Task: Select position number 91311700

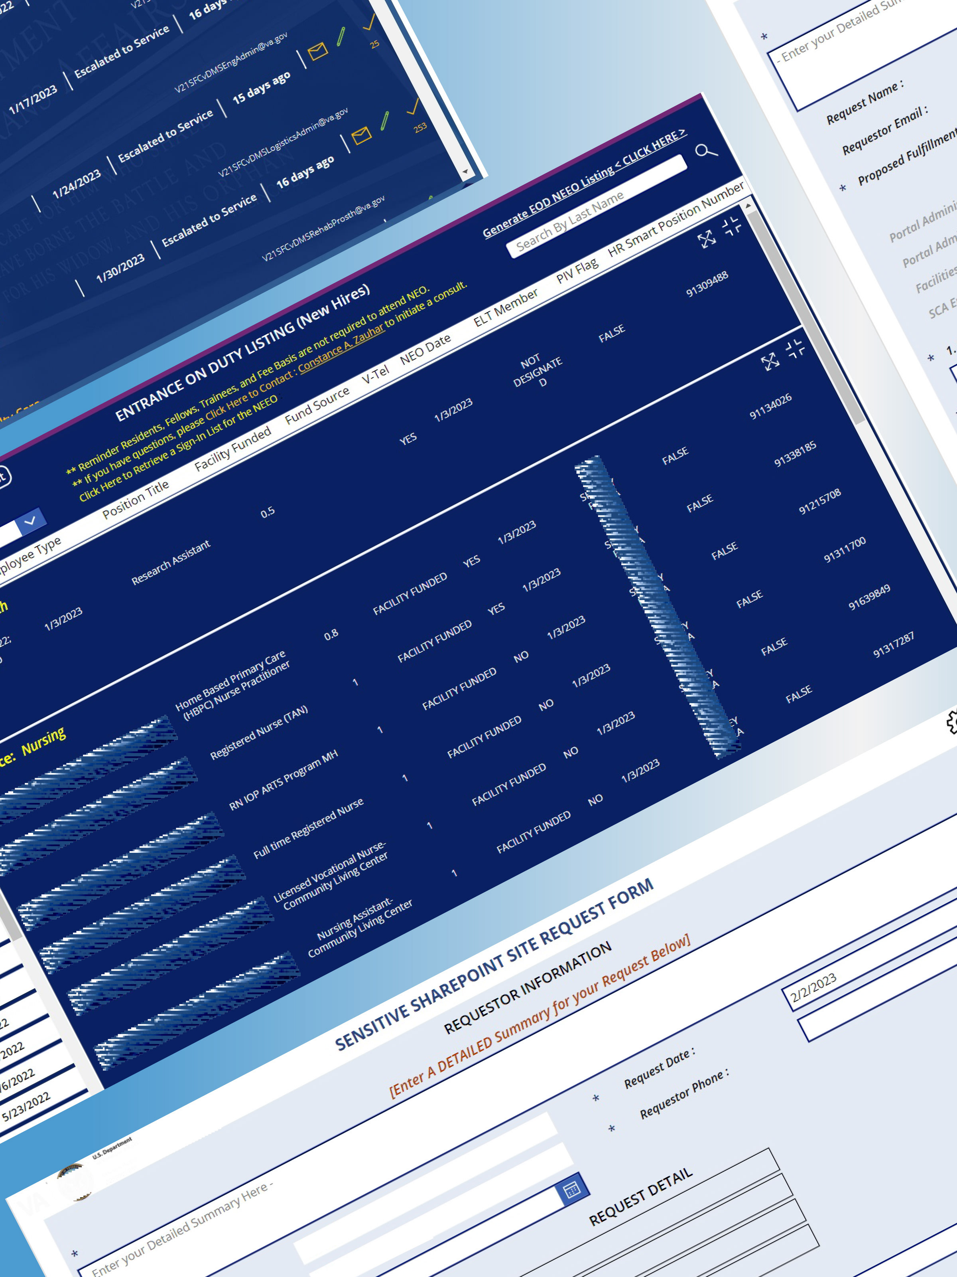Action: [845, 549]
